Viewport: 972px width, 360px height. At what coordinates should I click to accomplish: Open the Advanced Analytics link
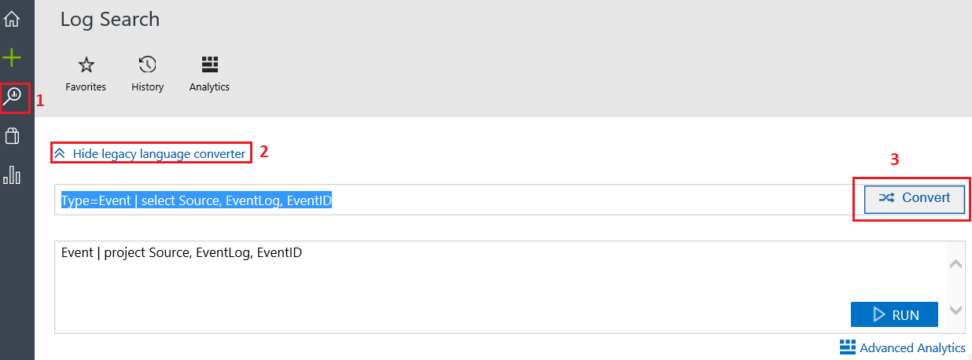pos(912,347)
